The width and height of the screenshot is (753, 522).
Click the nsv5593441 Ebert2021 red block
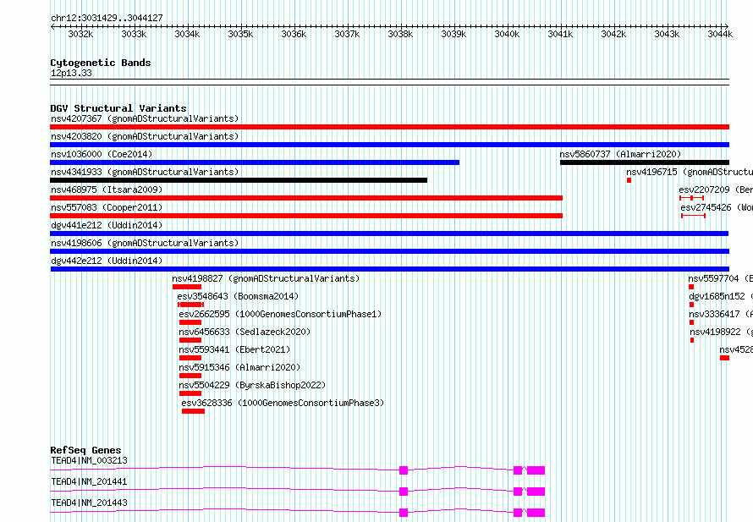(190, 358)
